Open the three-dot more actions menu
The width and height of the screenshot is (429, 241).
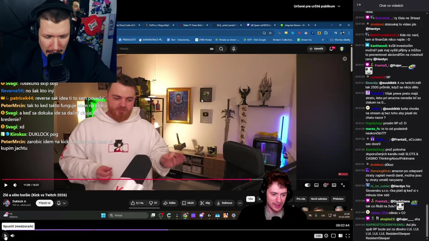pos(240,203)
